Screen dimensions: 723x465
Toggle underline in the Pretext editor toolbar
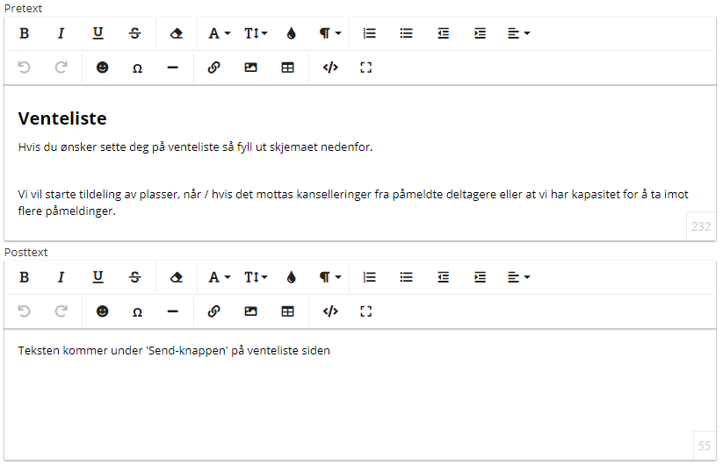(x=98, y=33)
